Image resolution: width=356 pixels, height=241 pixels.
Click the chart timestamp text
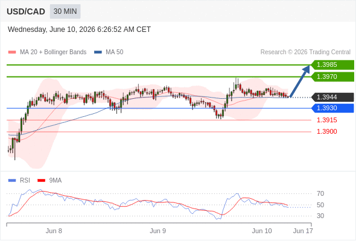pyautogui.click(x=79, y=30)
